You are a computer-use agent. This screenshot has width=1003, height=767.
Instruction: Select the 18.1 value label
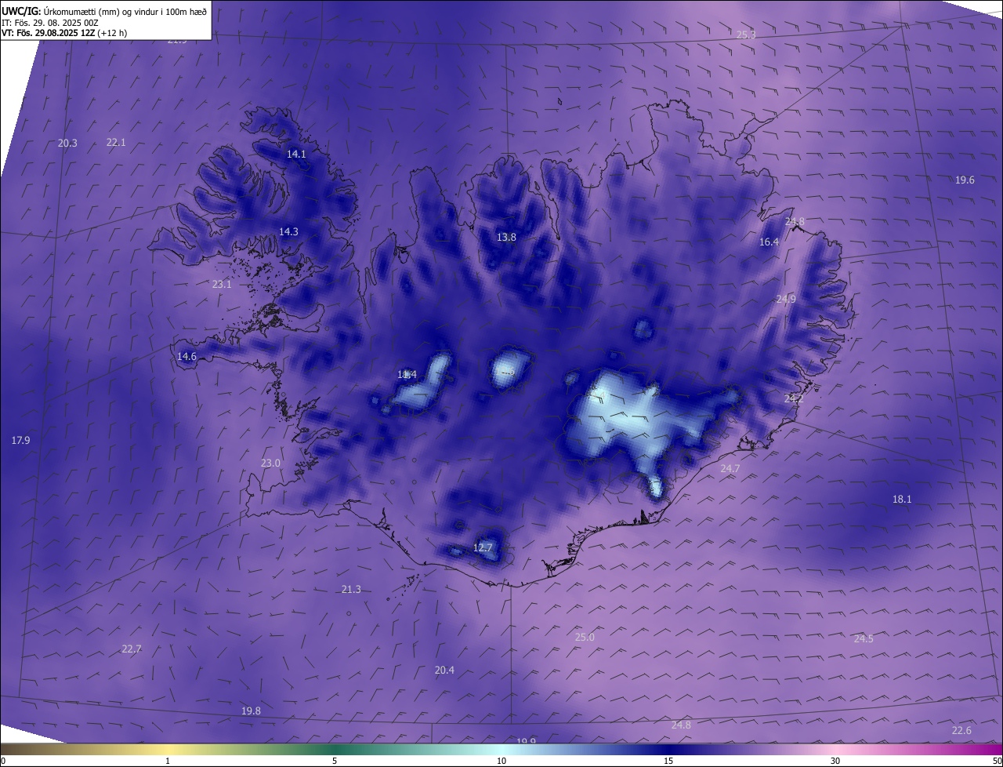click(902, 500)
